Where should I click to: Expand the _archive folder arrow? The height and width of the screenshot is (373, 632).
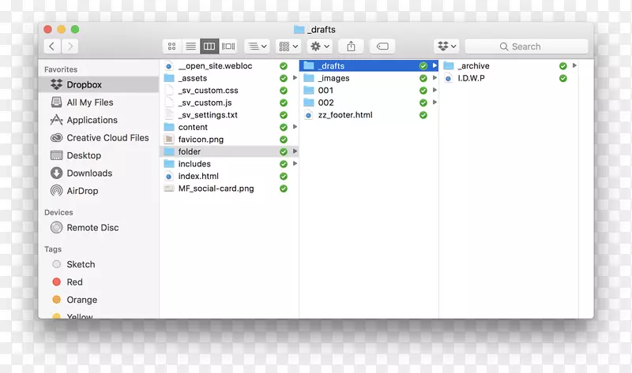(575, 65)
